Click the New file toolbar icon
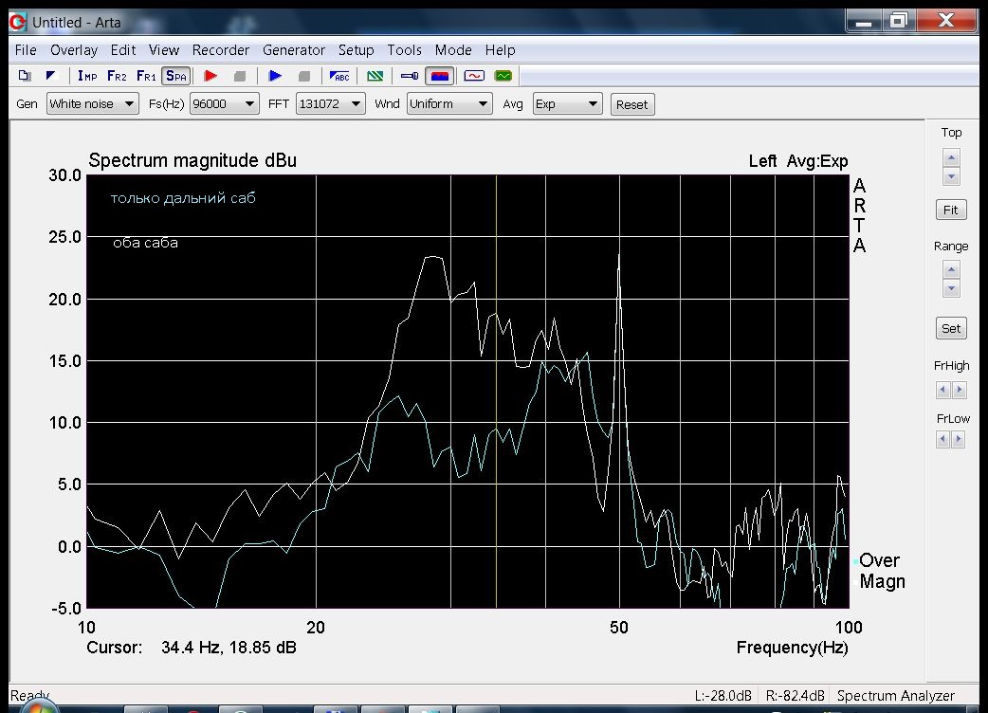Viewport: 988px width, 713px height. [x=25, y=76]
